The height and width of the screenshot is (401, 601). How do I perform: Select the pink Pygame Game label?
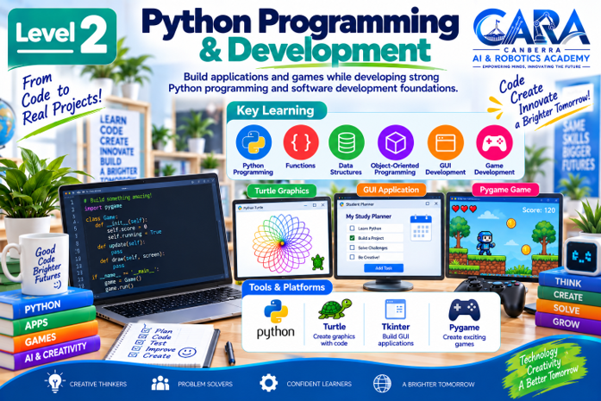(505, 190)
